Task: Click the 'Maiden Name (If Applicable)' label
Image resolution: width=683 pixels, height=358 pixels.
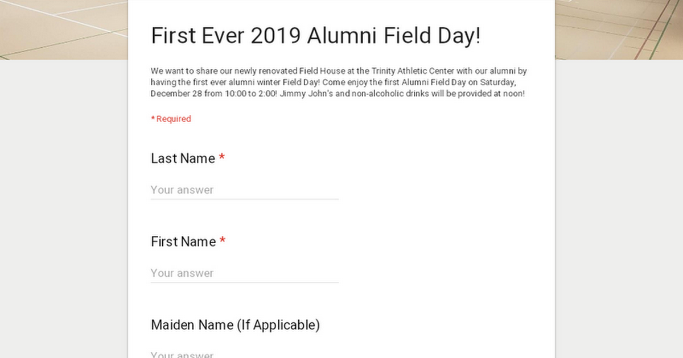Action: (x=235, y=325)
